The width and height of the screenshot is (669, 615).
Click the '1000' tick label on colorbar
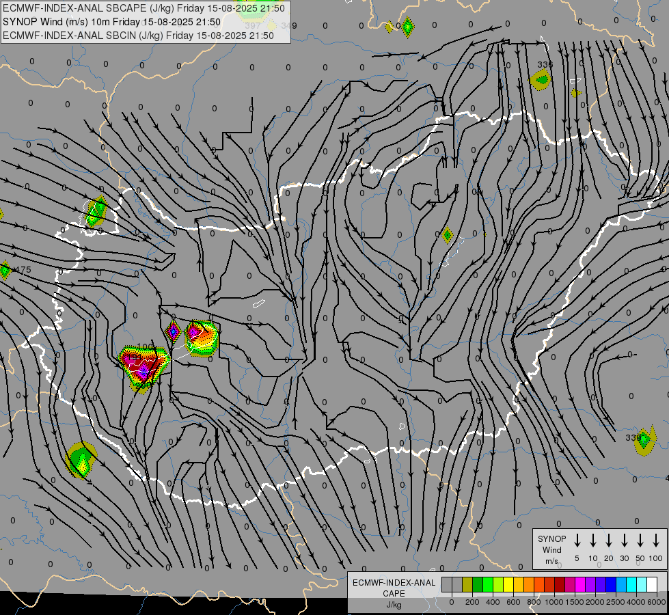(x=554, y=602)
